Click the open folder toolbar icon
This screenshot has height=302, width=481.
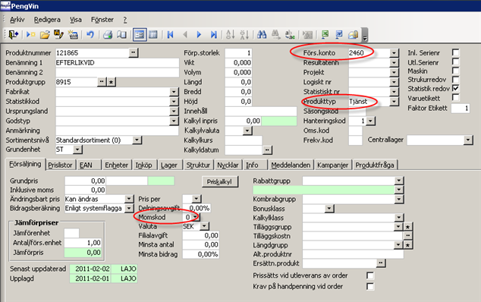pos(45,35)
